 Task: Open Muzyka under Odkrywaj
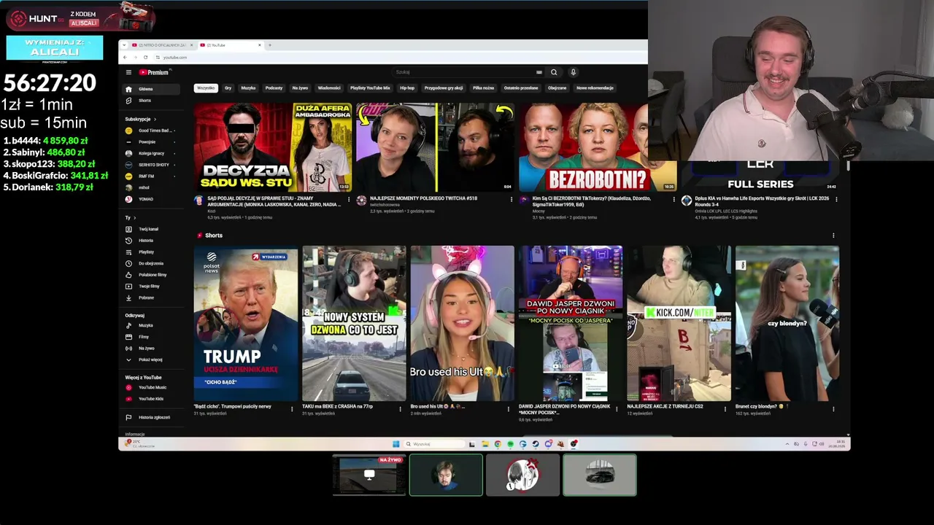(150, 325)
